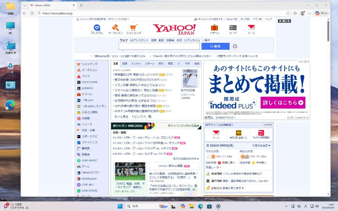Open the Mail icon in login panel
This screenshot has width=338, height=211.
coord(216,133)
